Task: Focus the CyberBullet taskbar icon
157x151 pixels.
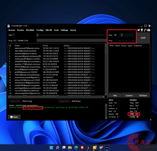Action: tap(107, 148)
